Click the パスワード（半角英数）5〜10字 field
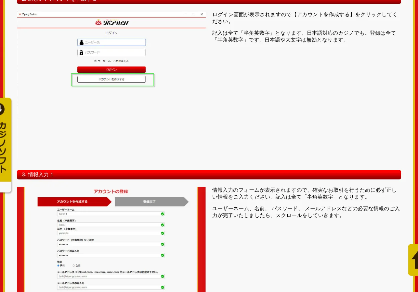Screen dimensions: 418x292 point(111,244)
